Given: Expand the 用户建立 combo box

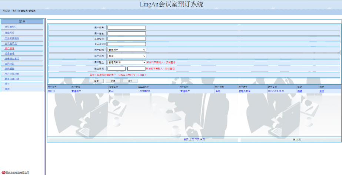Looking at the screenshot, I should click(x=127, y=62).
